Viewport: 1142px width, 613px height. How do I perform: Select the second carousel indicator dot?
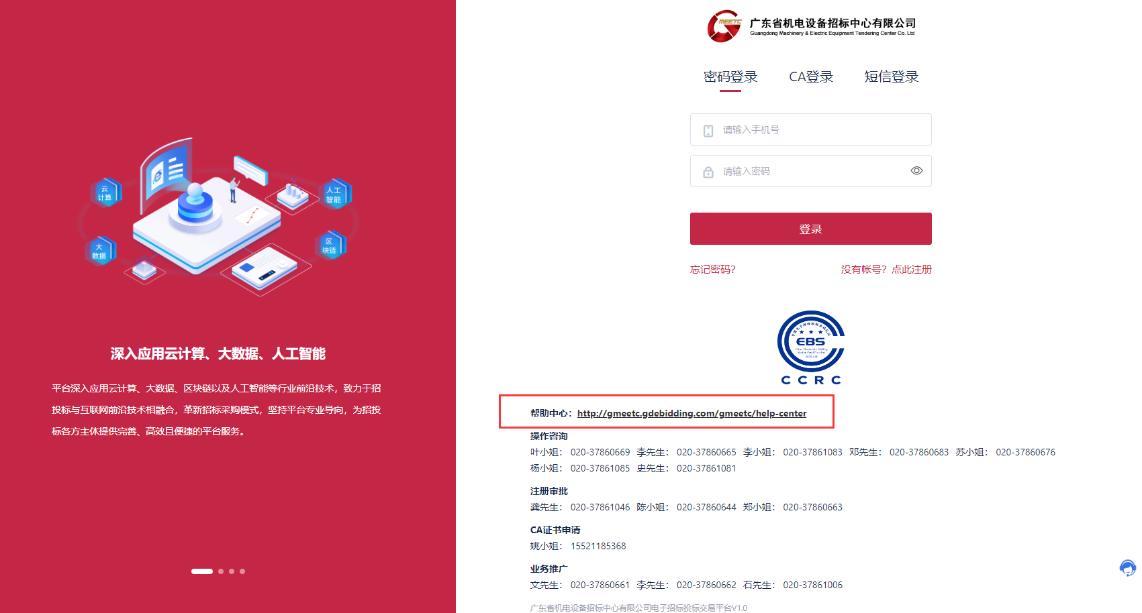tap(221, 571)
